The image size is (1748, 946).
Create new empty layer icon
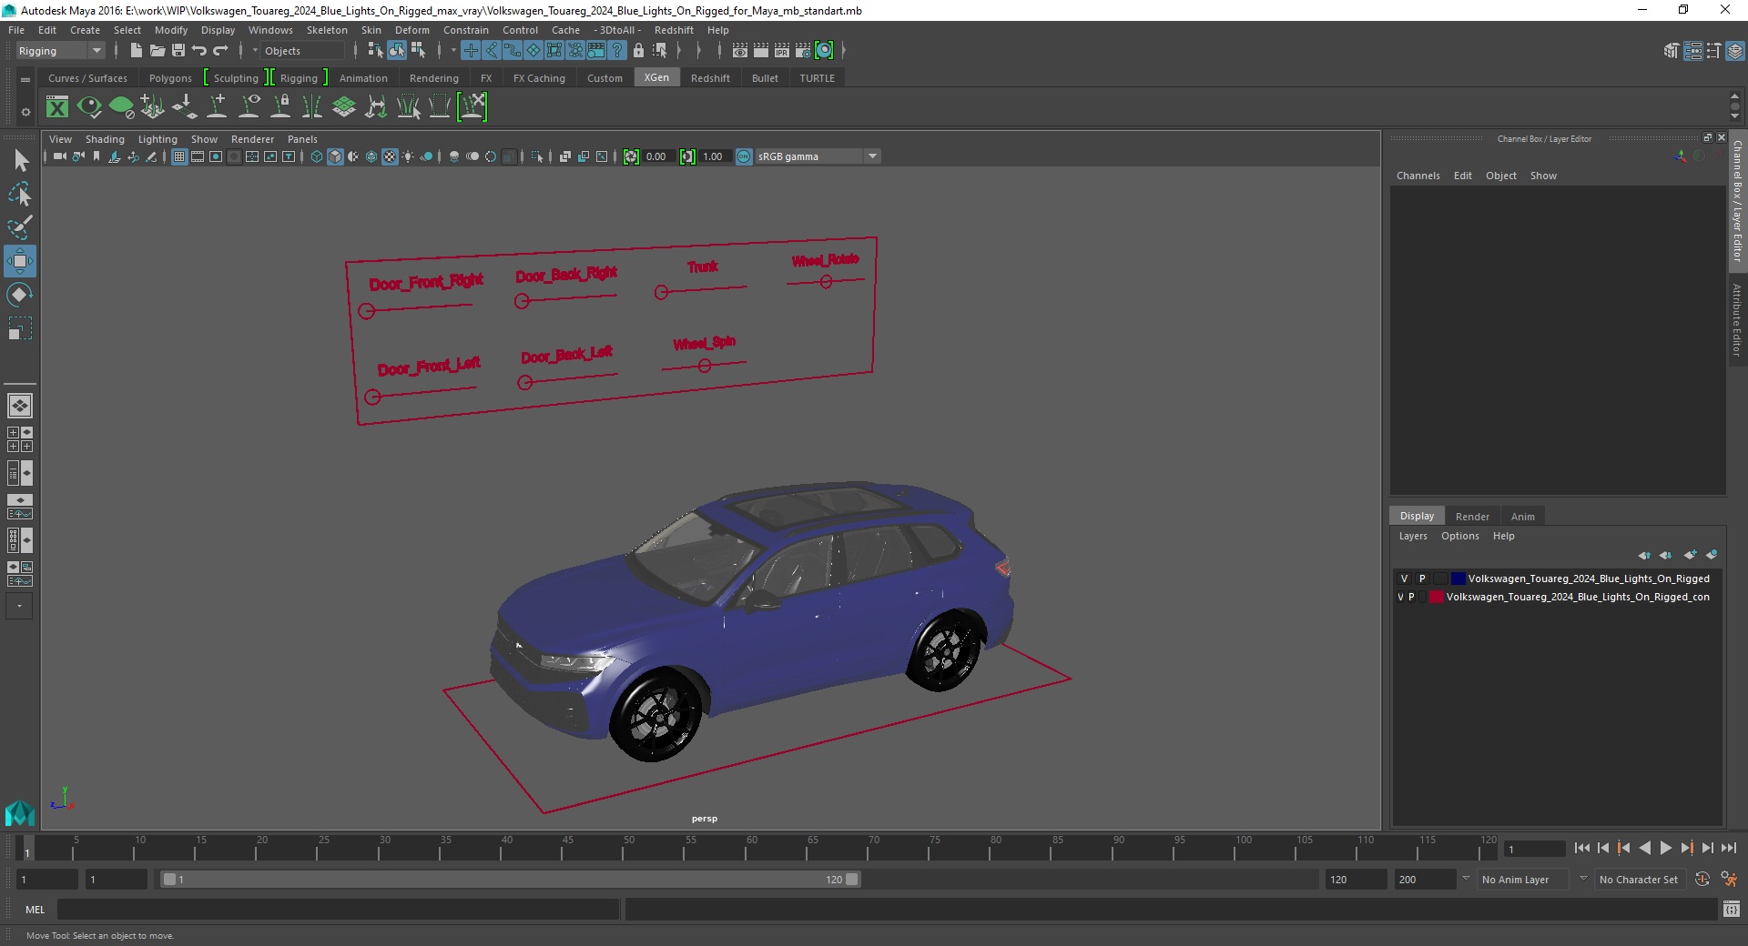tap(1690, 555)
